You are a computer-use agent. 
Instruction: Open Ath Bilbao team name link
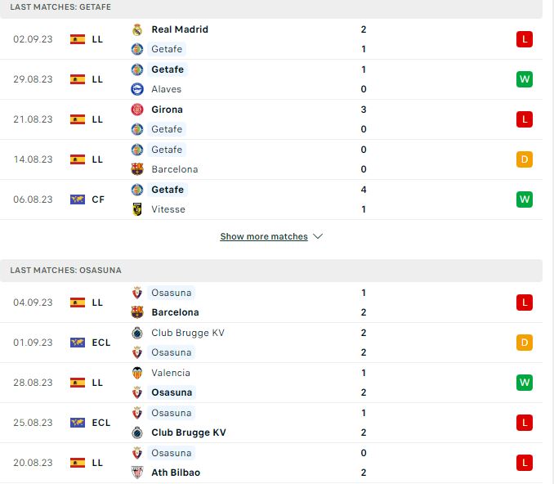point(176,473)
